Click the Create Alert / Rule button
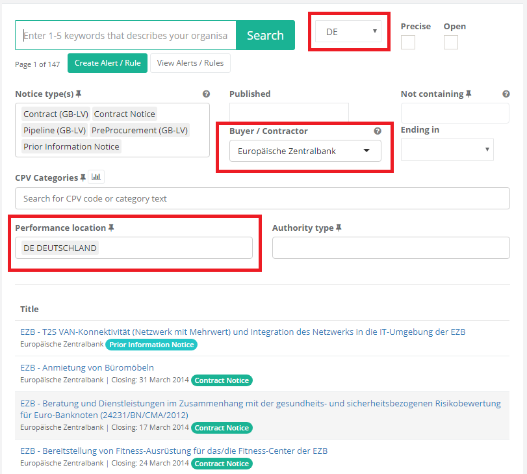 coord(107,63)
